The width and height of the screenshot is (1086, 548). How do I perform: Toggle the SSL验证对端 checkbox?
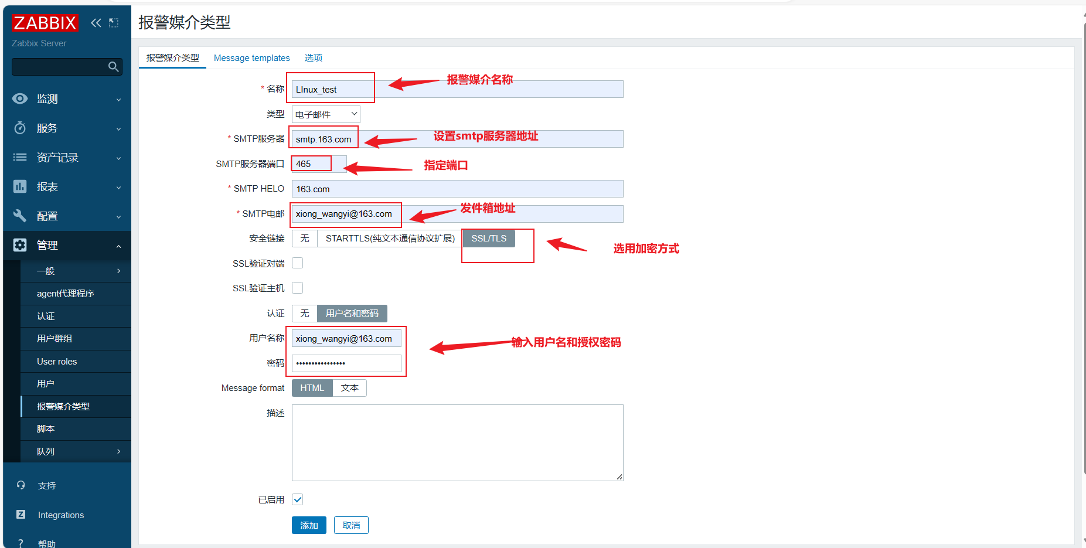tap(298, 263)
